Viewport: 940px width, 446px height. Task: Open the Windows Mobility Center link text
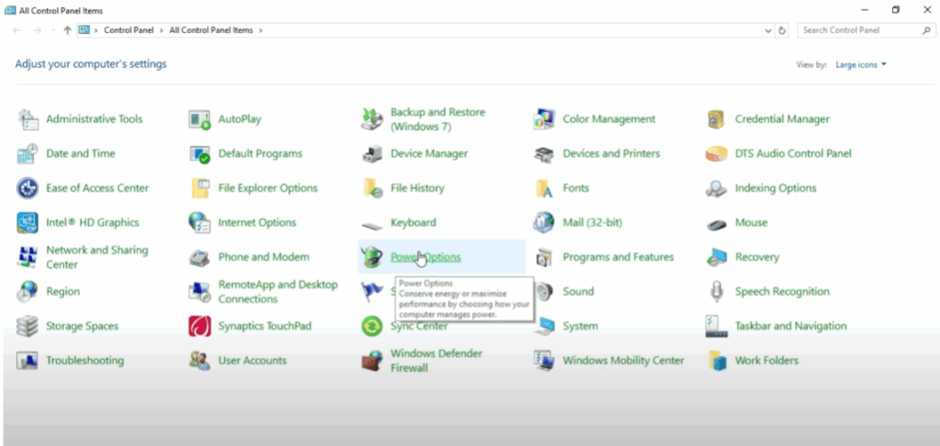[623, 361]
